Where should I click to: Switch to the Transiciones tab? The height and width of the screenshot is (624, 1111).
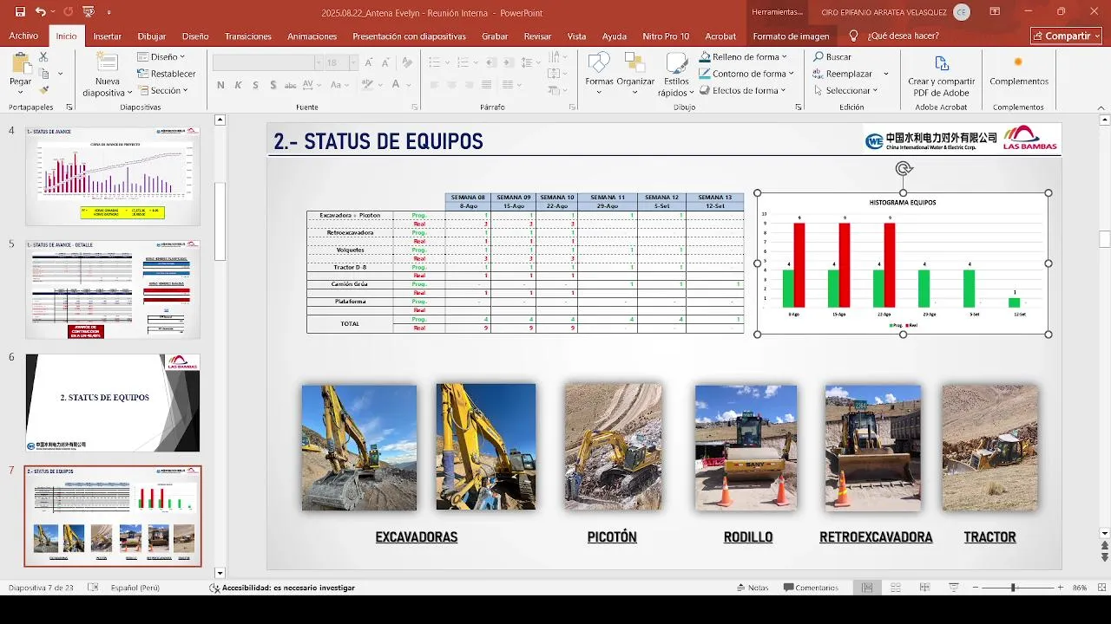tap(248, 36)
